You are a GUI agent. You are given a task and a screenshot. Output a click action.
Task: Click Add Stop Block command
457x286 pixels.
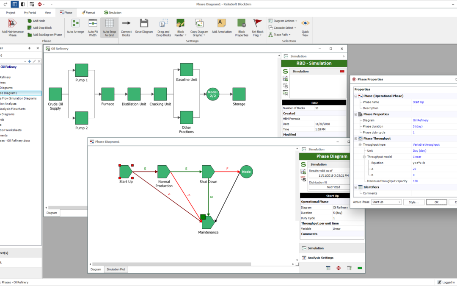click(40, 28)
